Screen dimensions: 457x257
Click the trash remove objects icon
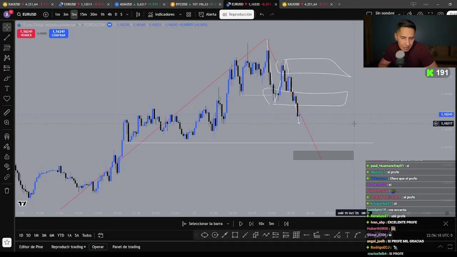7,191
